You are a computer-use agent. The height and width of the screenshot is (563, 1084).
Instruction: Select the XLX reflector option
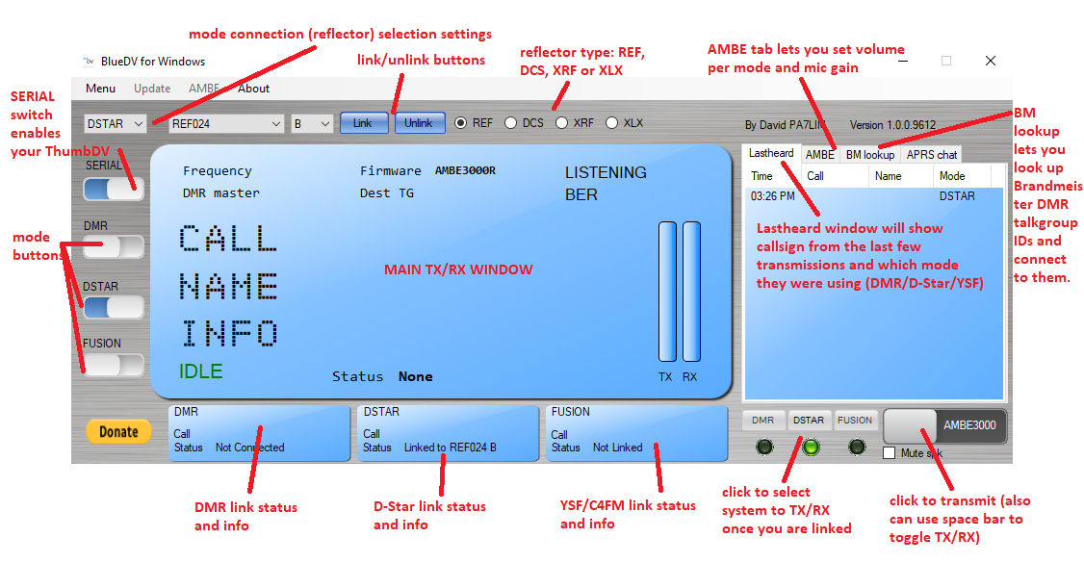pyautogui.click(x=612, y=123)
